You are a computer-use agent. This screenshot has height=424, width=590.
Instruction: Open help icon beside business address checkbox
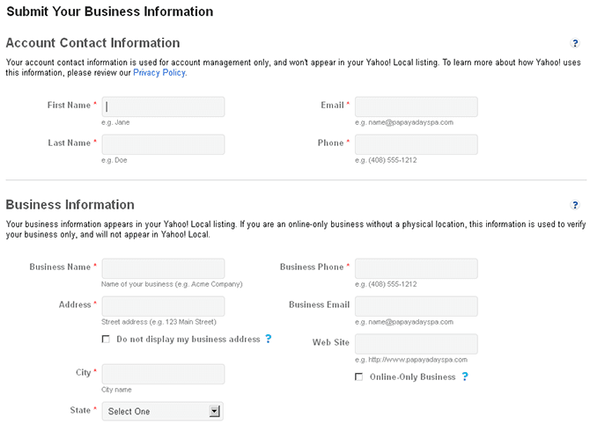point(269,339)
